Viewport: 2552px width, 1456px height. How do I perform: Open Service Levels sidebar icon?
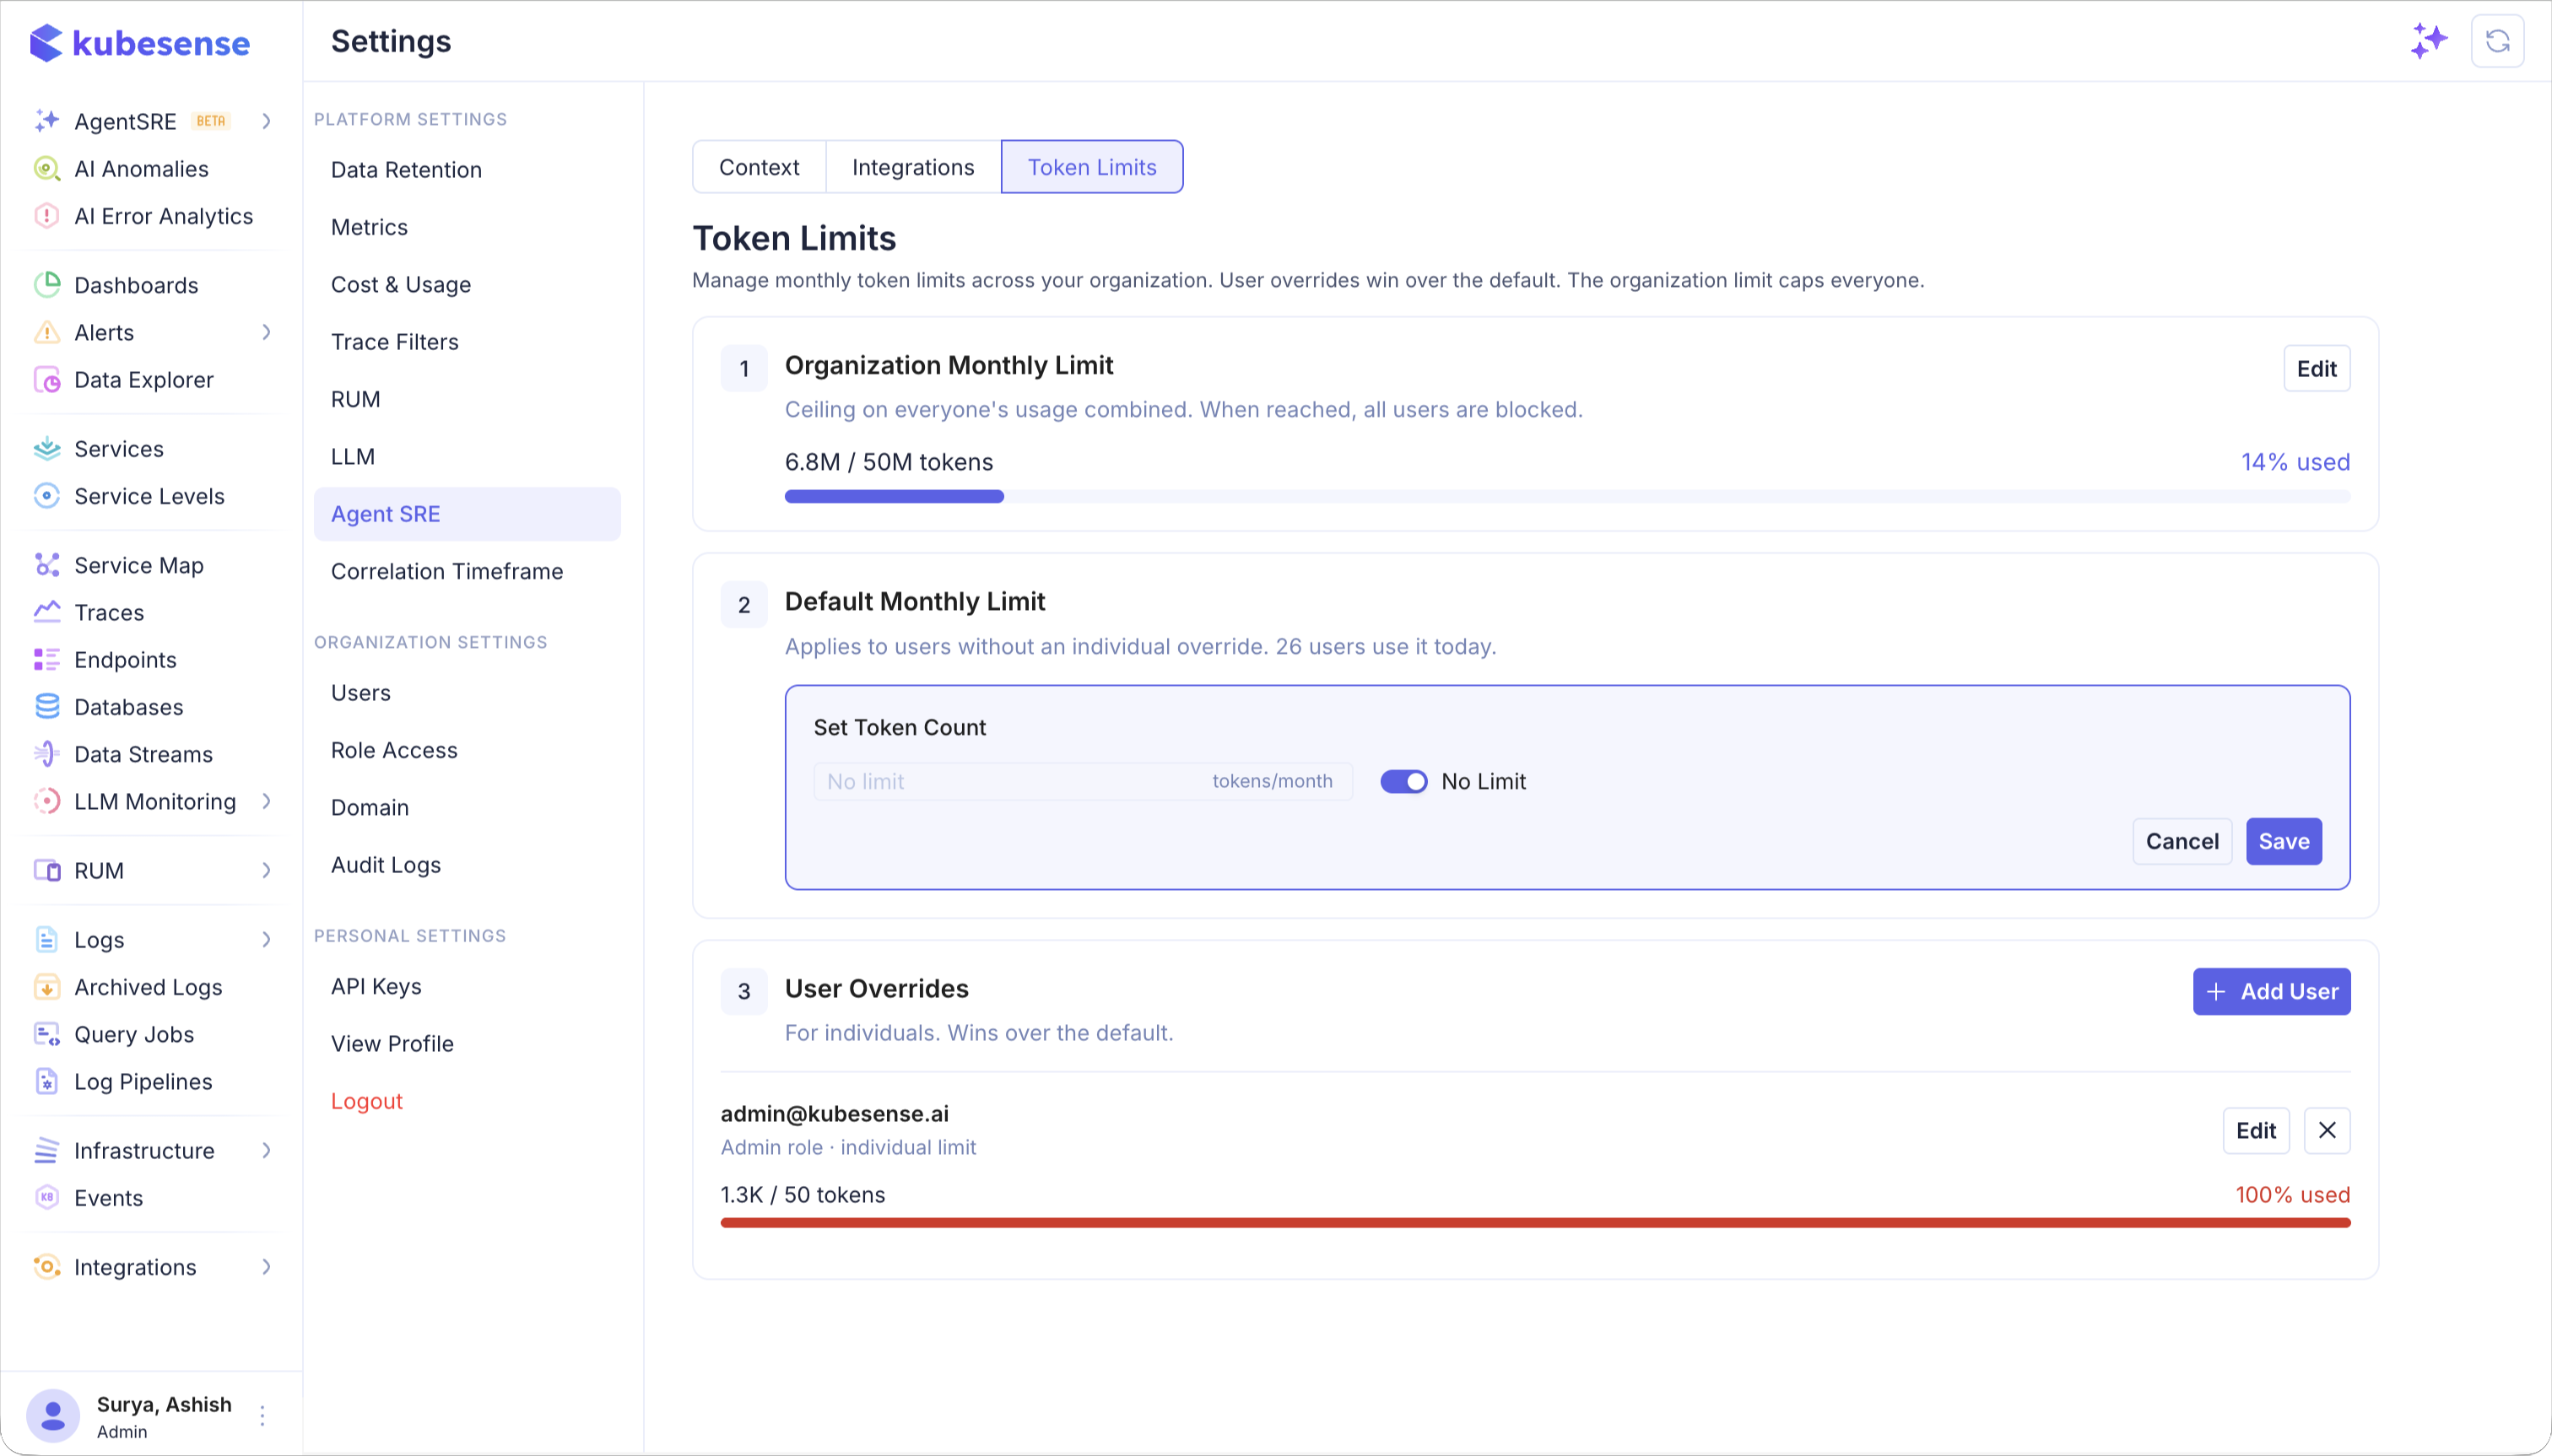tap(47, 496)
